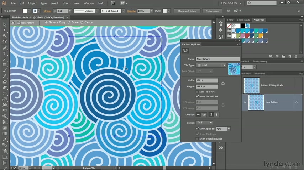The image size is (304, 170).
Task: Click the Stroke label link
Action: [x=47, y=11]
